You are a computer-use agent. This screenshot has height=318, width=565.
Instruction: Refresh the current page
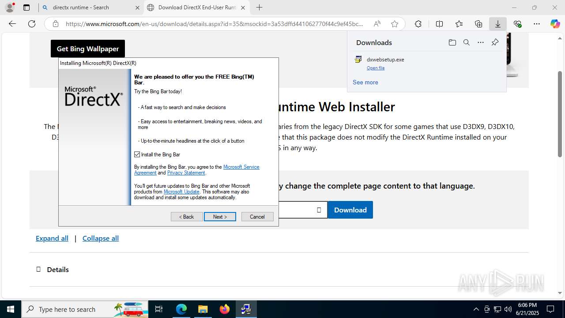pyautogui.click(x=32, y=24)
